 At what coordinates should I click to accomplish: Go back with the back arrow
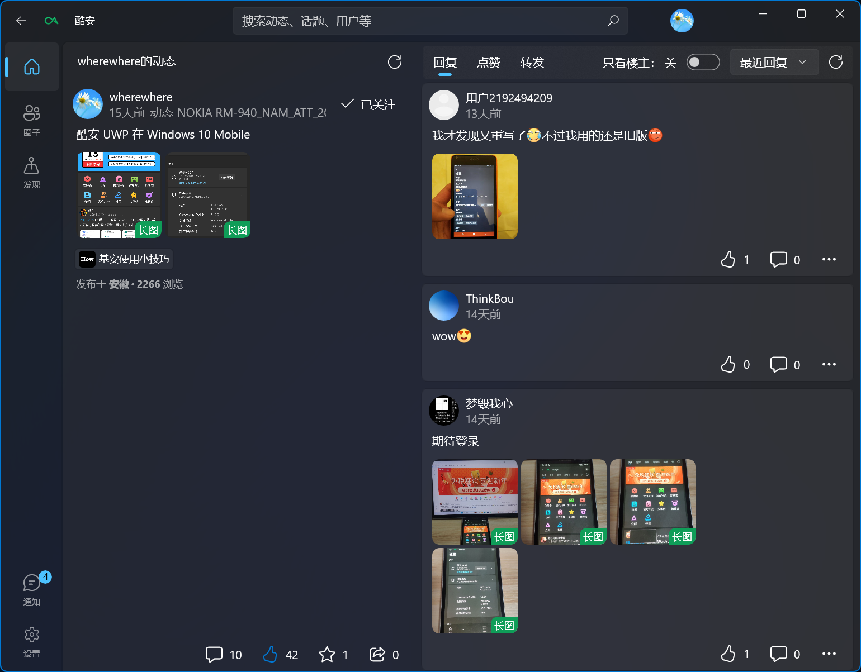coord(21,21)
